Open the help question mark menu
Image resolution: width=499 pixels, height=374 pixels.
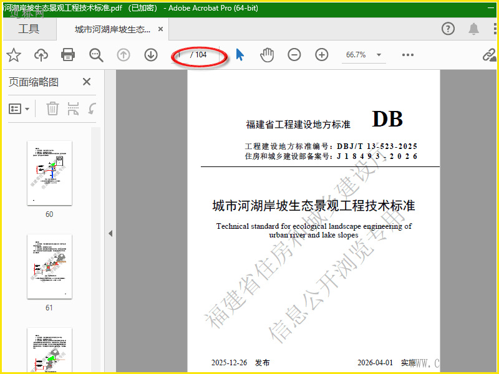(448, 29)
